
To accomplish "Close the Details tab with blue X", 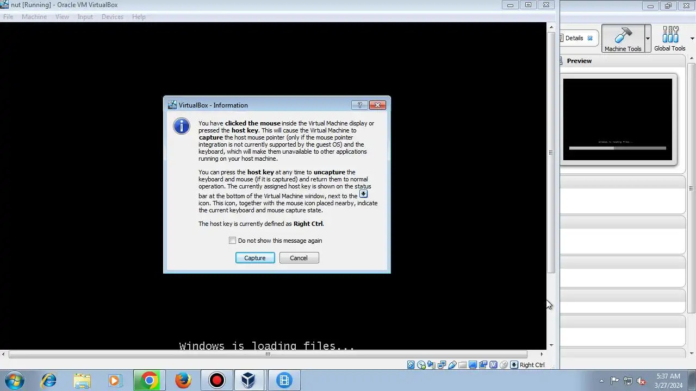I will (x=590, y=38).
